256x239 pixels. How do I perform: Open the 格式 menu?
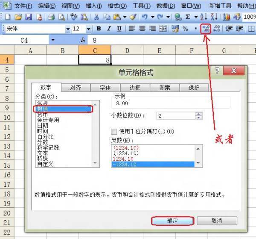117,6
